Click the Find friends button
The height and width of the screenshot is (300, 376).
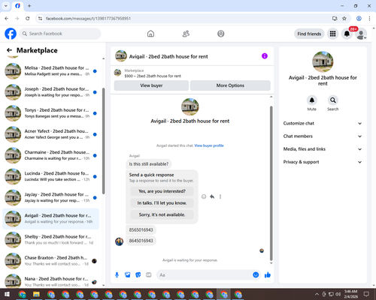click(x=309, y=34)
